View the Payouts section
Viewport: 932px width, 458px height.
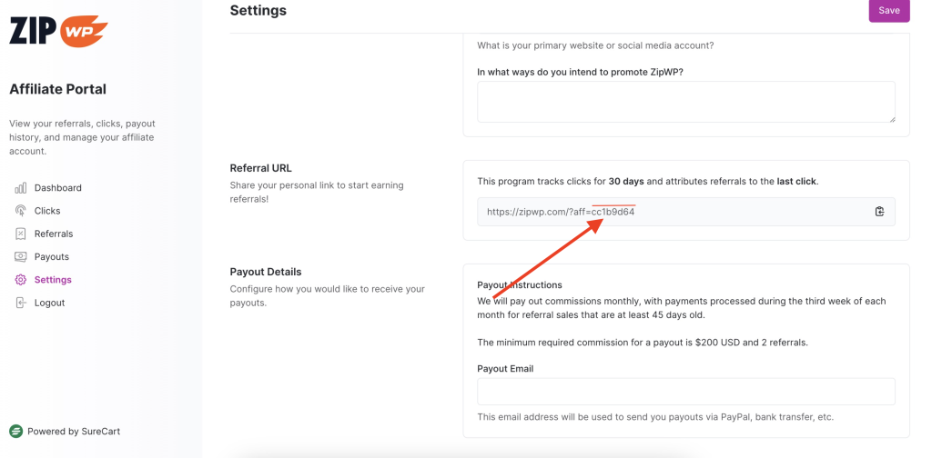(x=52, y=257)
